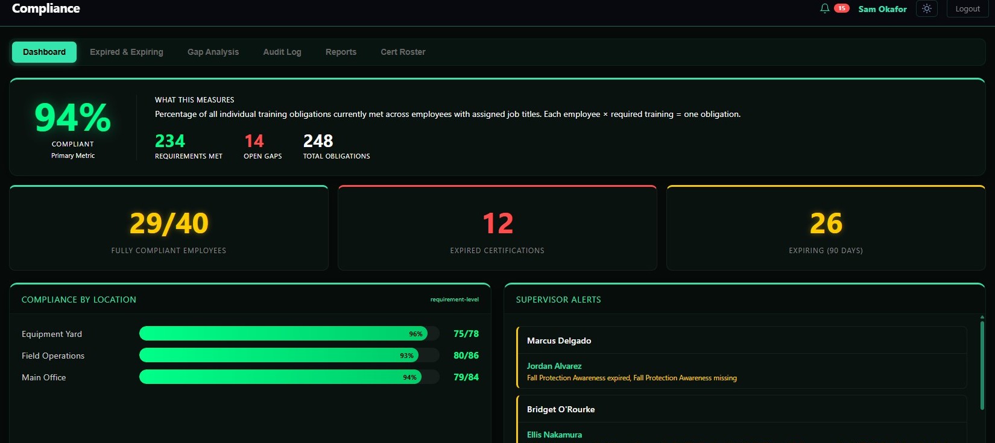Click the Main Office progress bar

[x=289, y=377]
